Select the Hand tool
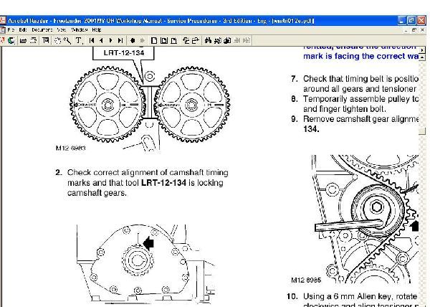This screenshot has width=430, height=307. click(57, 41)
